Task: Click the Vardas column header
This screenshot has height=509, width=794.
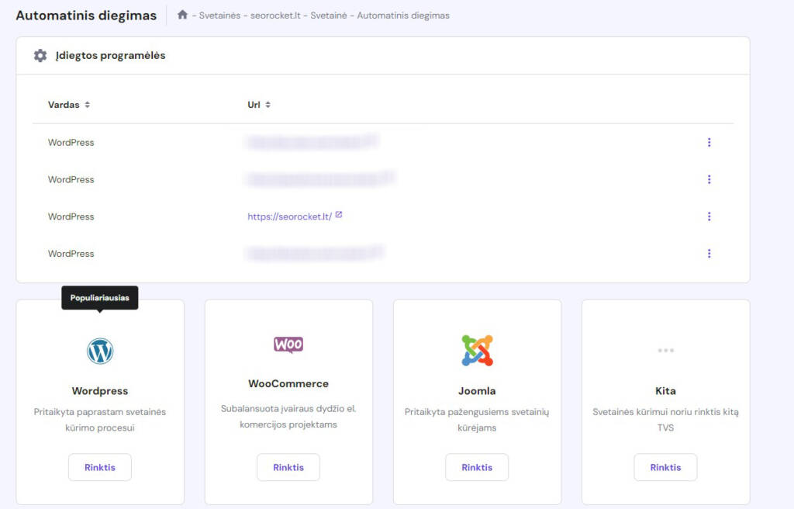Action: point(64,105)
